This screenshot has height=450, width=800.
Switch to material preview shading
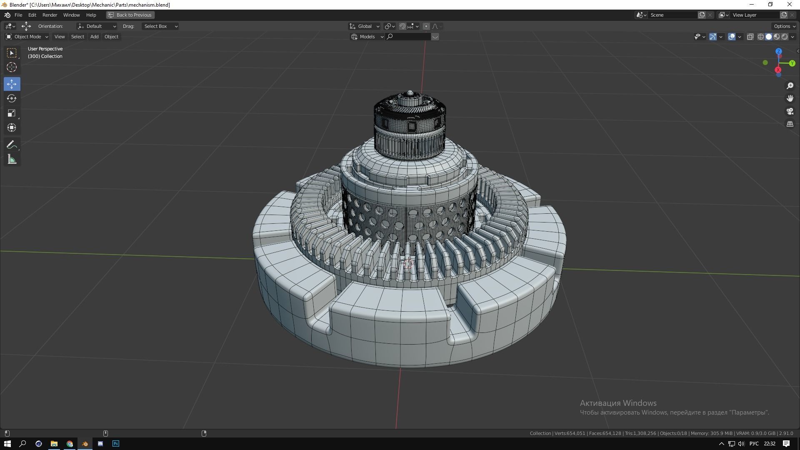[x=777, y=37]
